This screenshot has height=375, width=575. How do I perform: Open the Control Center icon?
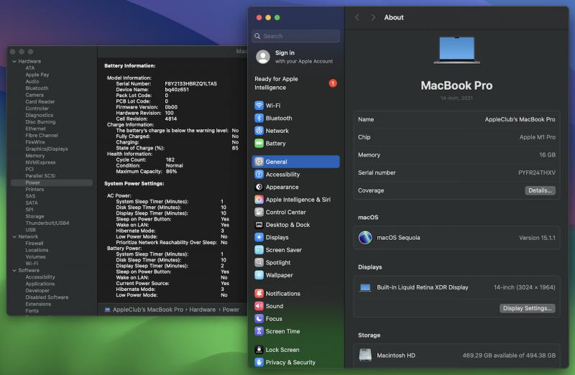tap(259, 212)
